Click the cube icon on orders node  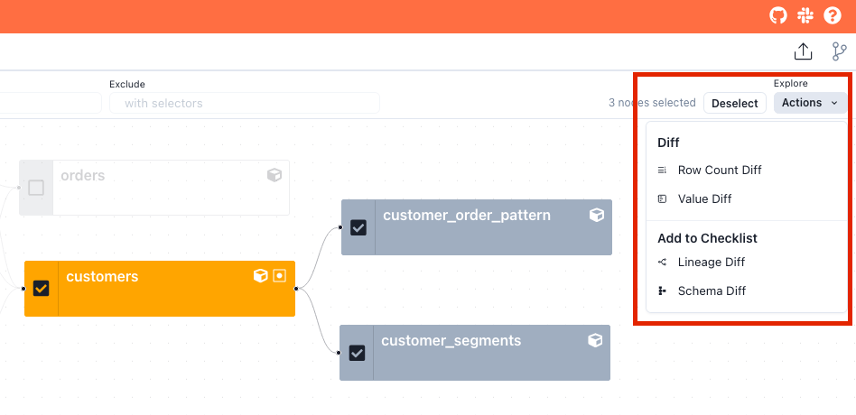(274, 175)
